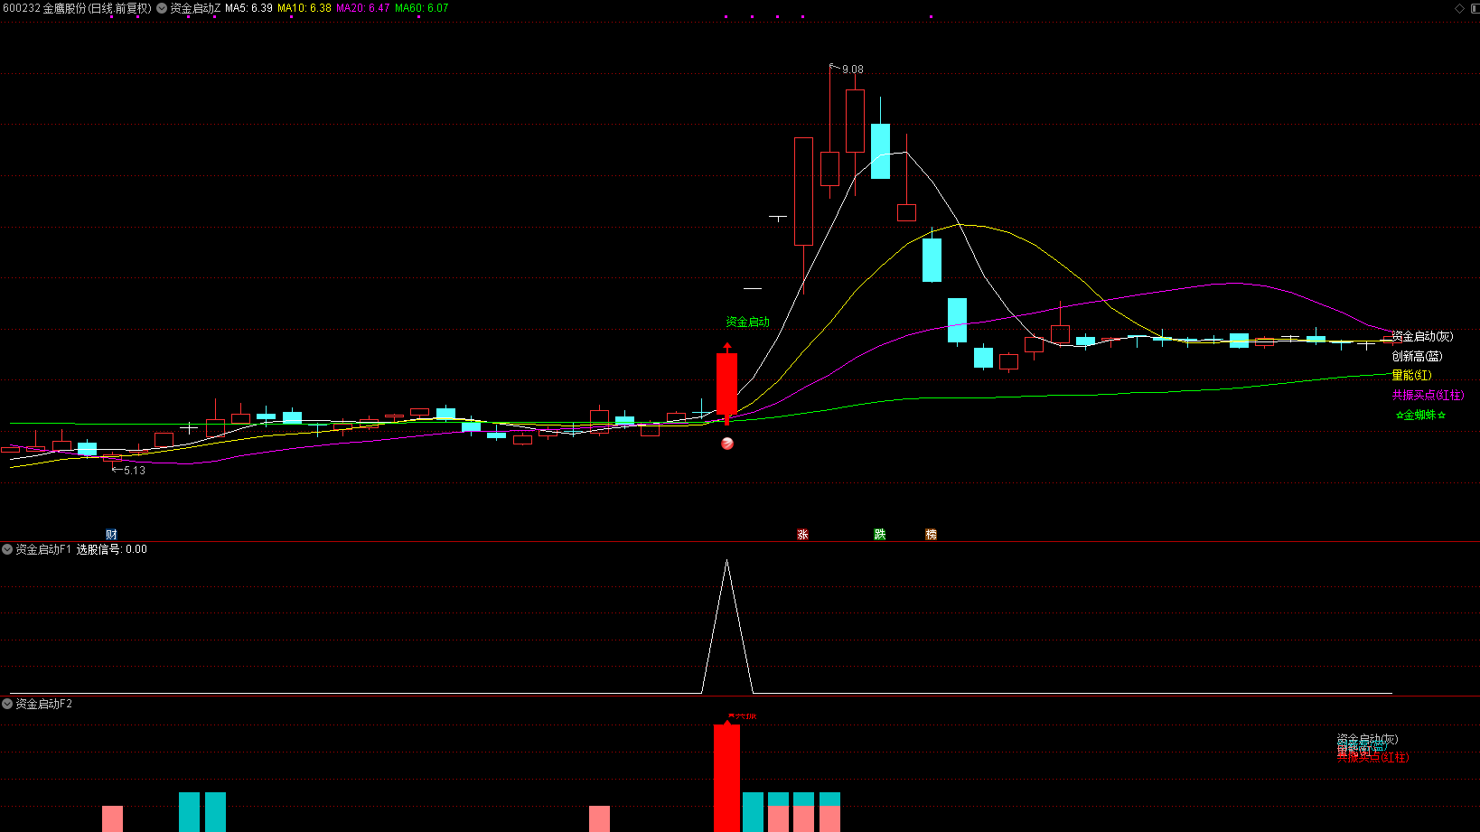
Task: Click the 资金启动(灰) legend label in main chart
Action: point(1422,336)
